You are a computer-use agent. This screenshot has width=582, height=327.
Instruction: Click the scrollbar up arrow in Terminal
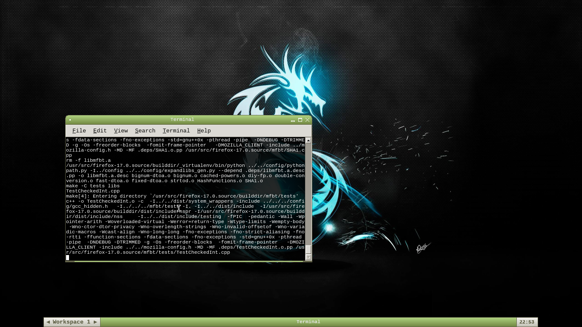tap(308, 141)
